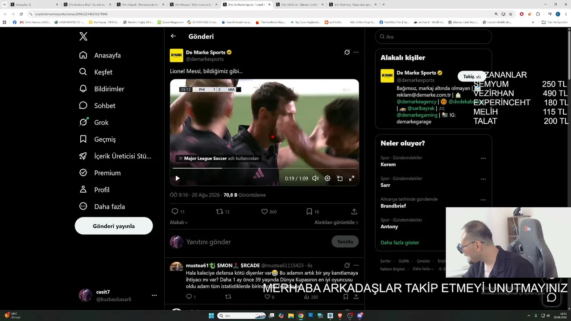Open more options on De Marke post
The image size is (571, 321).
click(x=356, y=52)
